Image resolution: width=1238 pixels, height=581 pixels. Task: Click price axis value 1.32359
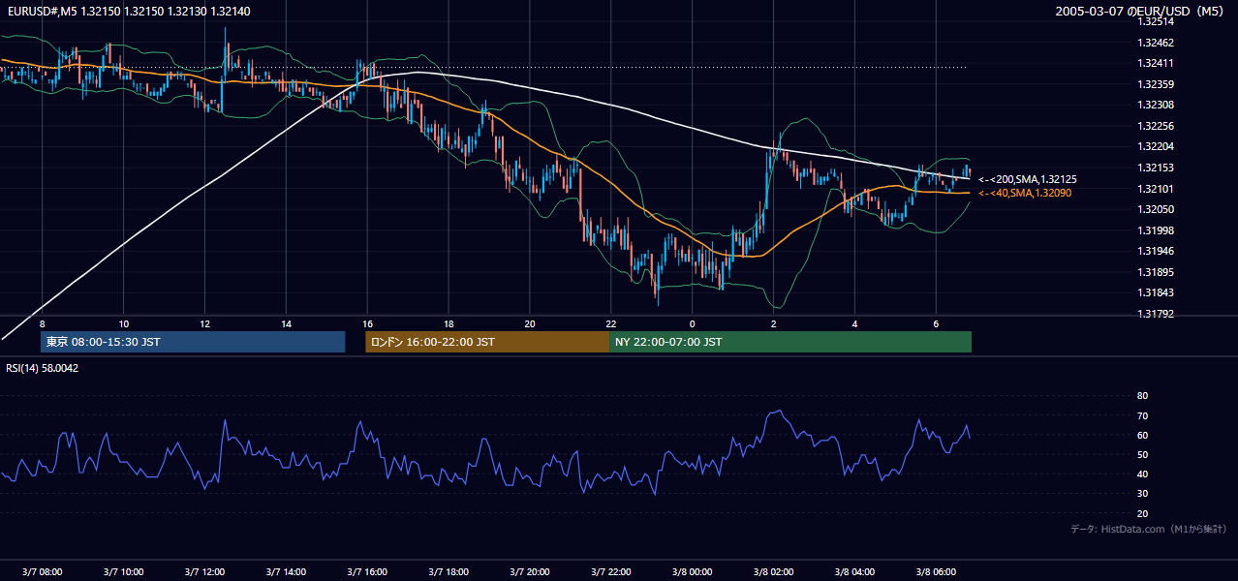[x=1156, y=84]
